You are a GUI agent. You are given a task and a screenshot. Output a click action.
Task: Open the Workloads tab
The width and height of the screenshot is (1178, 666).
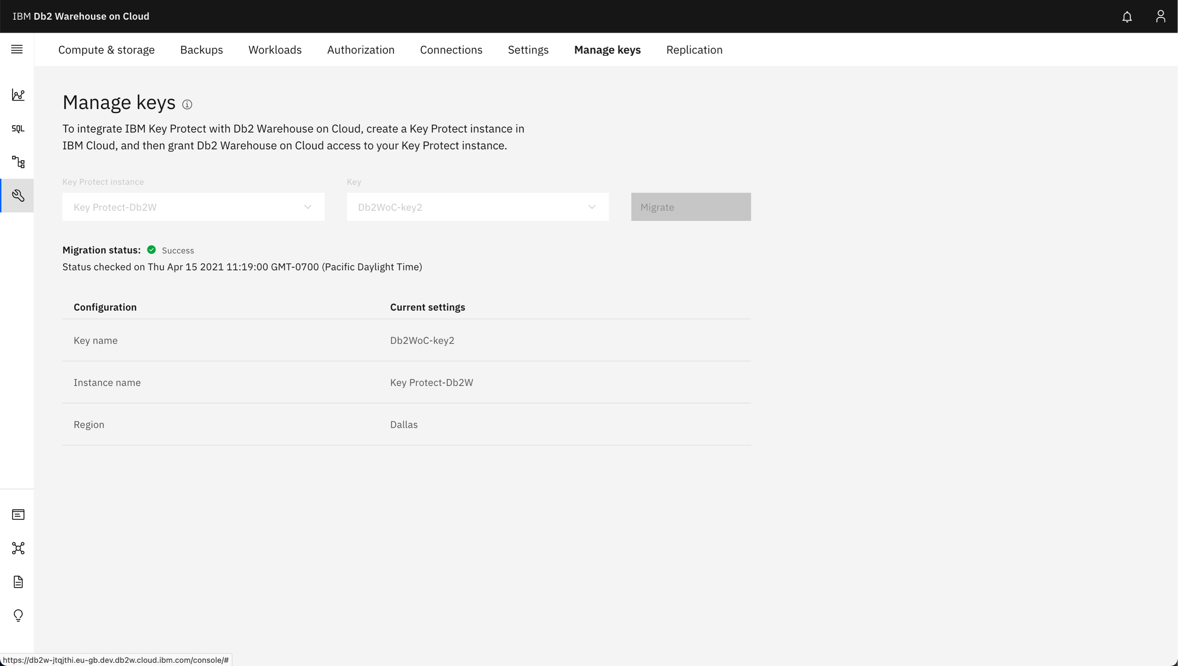[x=275, y=50]
